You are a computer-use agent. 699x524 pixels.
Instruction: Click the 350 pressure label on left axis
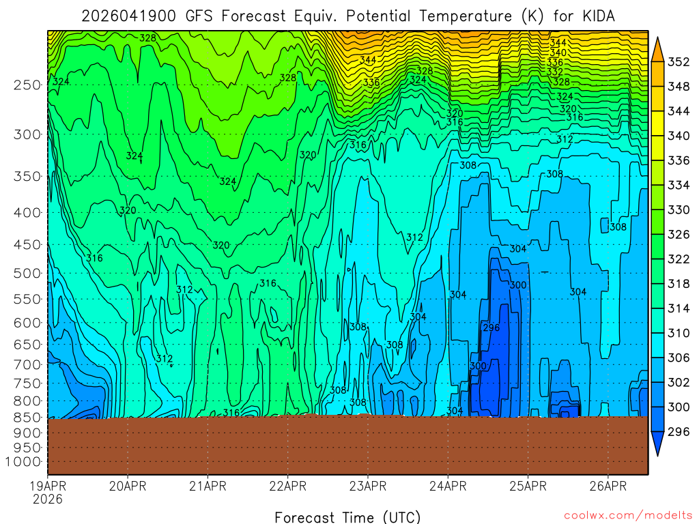(x=27, y=176)
